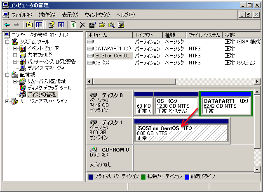Open the ファイル(F) menu
263x192 pixels.
click(x=22, y=15)
